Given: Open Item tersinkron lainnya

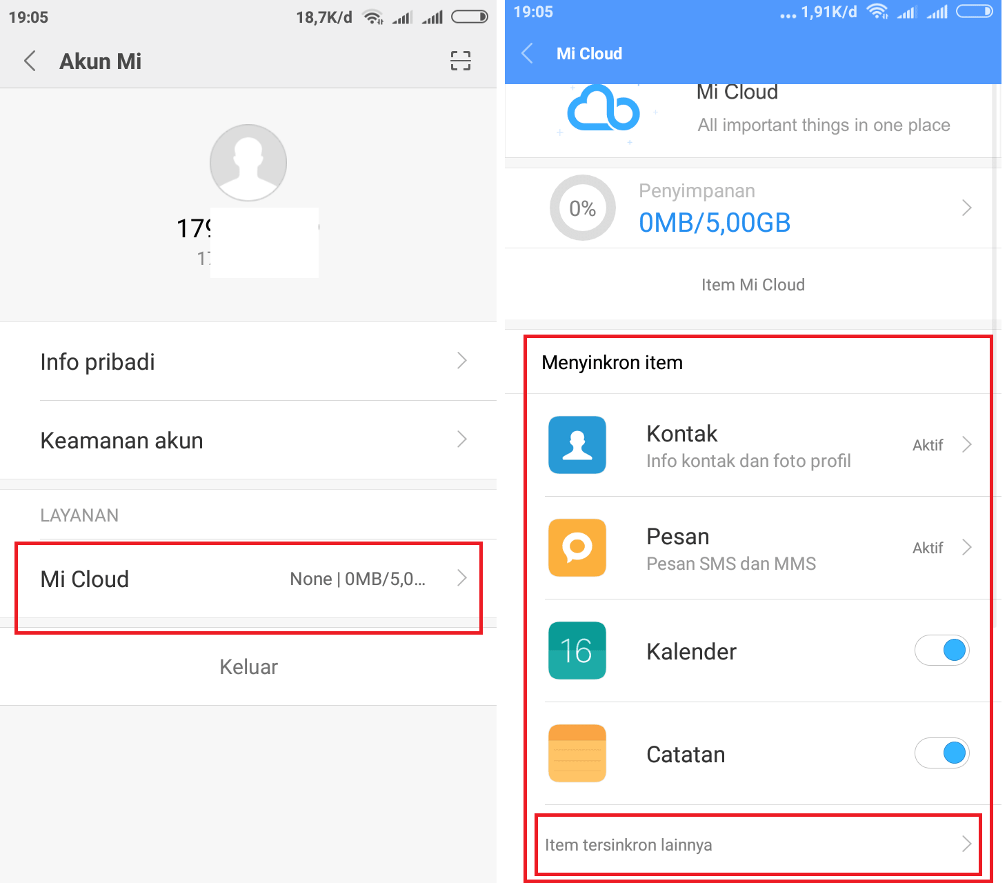Looking at the screenshot, I should point(758,844).
